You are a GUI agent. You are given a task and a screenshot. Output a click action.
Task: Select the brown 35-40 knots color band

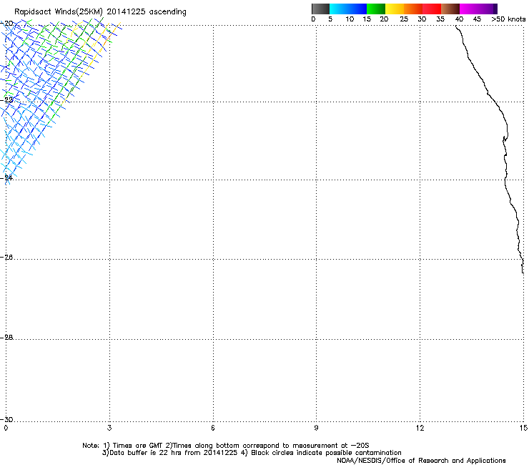pos(450,9)
